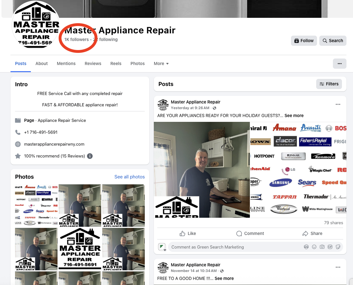The height and width of the screenshot is (285, 353).
Task: Click the GIF icon in comment box
Action: (x=330, y=247)
